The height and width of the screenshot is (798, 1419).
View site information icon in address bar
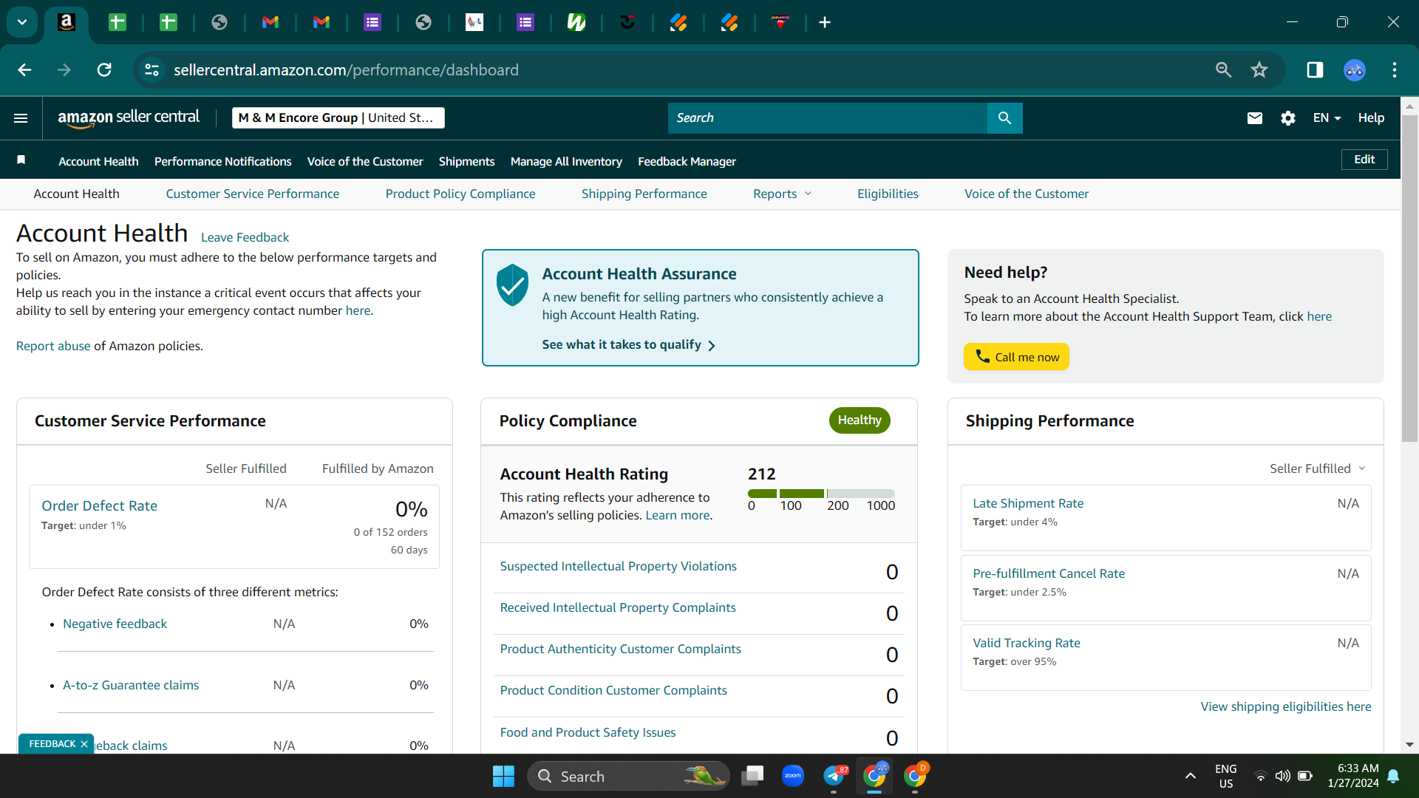click(x=152, y=69)
